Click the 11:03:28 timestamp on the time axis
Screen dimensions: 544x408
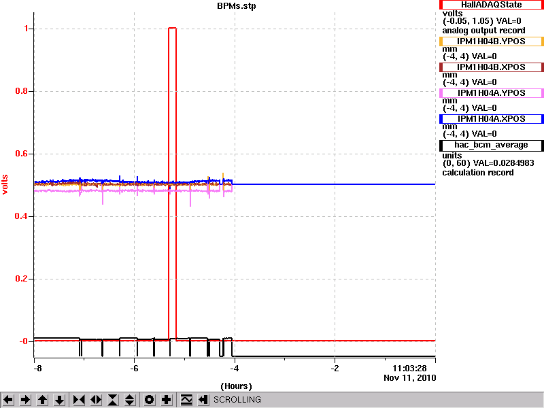(409, 369)
